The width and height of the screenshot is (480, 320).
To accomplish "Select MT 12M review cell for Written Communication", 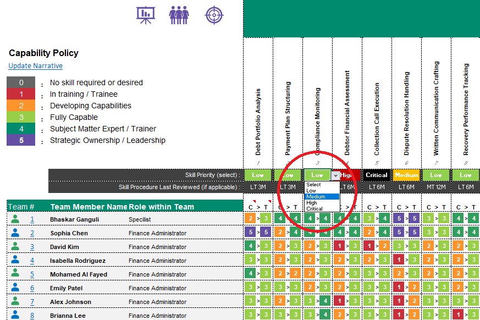I will (436, 187).
